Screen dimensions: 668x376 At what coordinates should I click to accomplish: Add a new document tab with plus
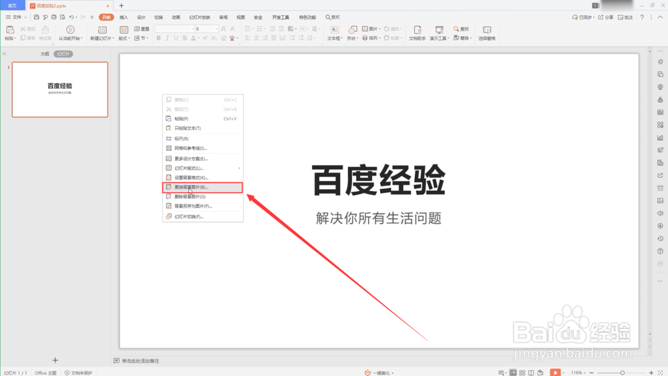(x=122, y=5)
